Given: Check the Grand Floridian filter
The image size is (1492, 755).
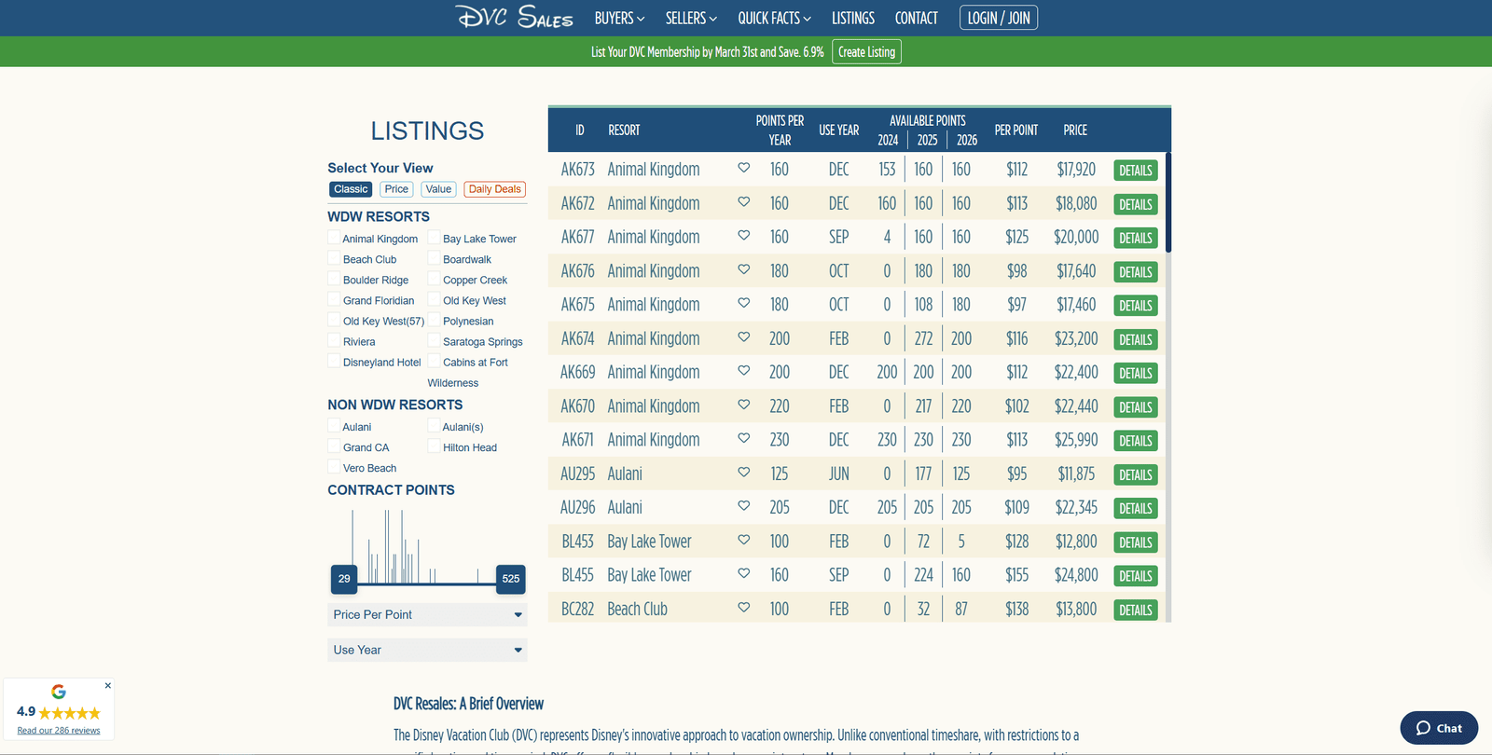Looking at the screenshot, I should coord(334,299).
